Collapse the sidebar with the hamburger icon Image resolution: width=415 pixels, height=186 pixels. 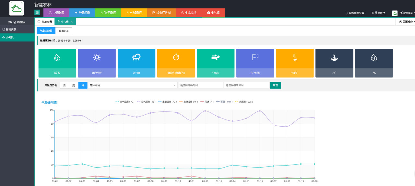pos(37,12)
